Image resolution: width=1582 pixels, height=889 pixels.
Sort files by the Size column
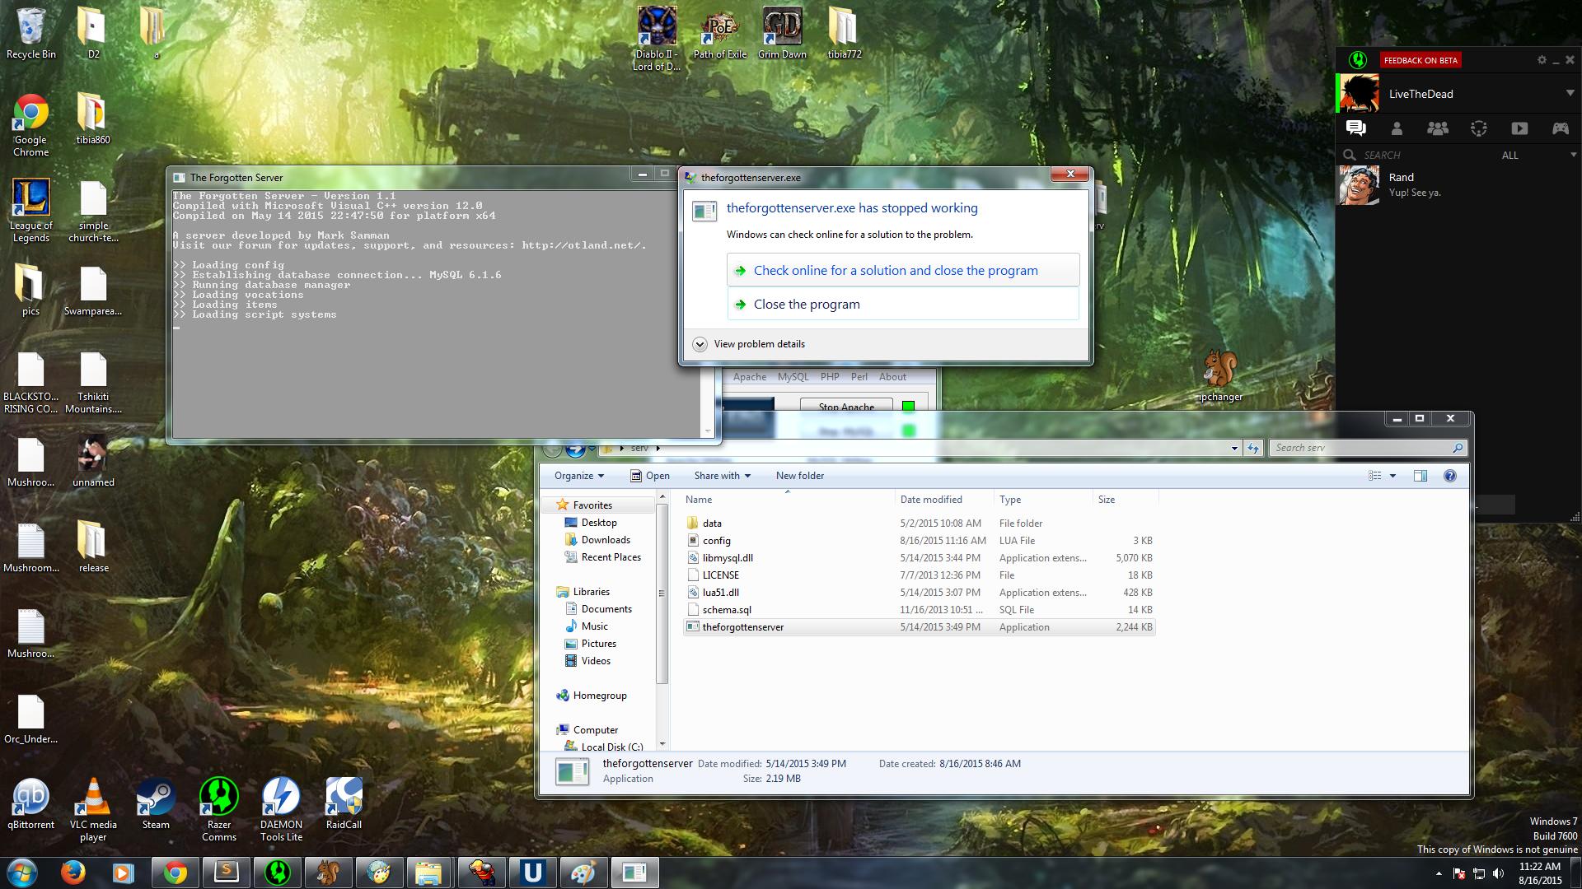tap(1126, 500)
